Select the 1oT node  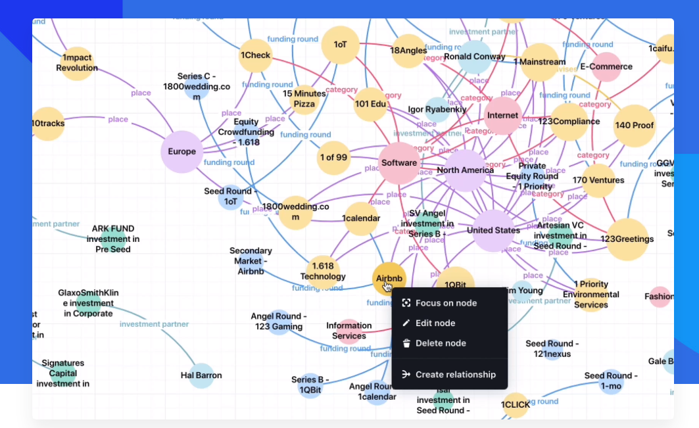pyautogui.click(x=341, y=45)
